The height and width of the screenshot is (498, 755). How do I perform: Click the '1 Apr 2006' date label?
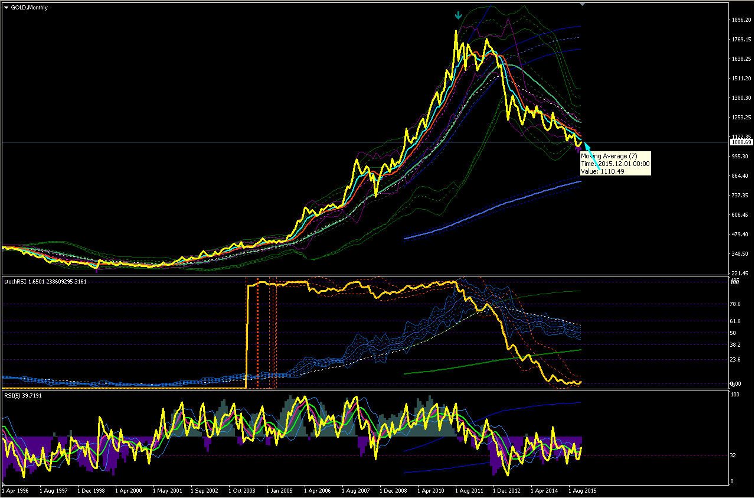click(318, 490)
